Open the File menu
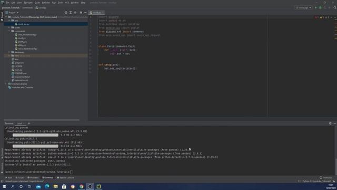This screenshot has height=190, width=337. tap(8, 3)
